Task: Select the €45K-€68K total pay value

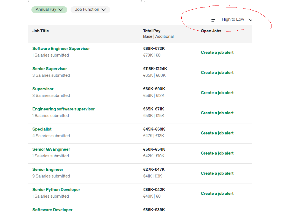Action: pyautogui.click(x=154, y=129)
